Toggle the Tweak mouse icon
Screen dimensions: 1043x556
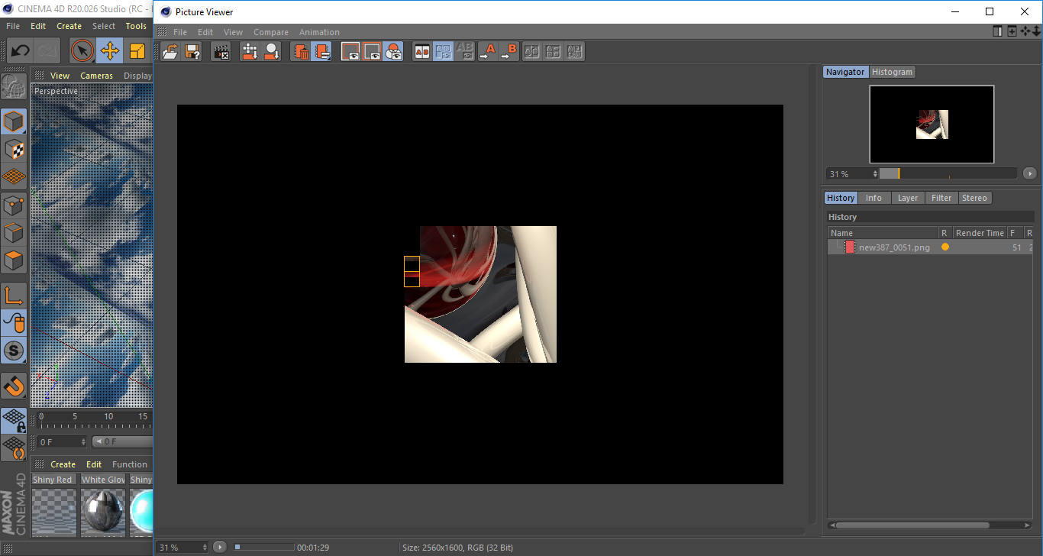(x=14, y=323)
